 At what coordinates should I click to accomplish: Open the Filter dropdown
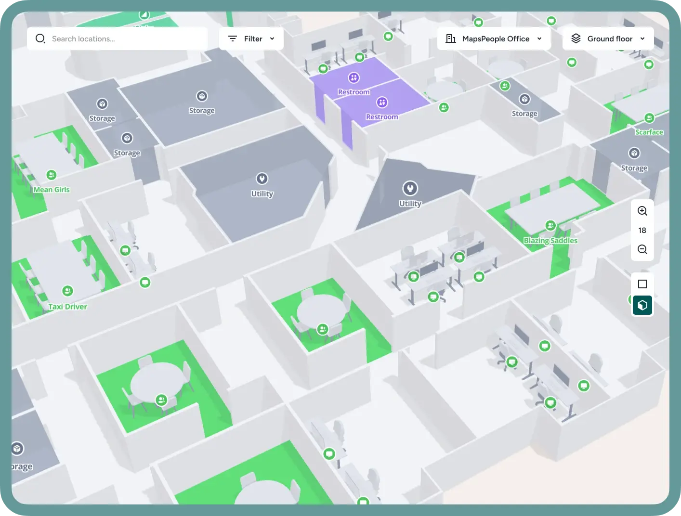(x=251, y=39)
